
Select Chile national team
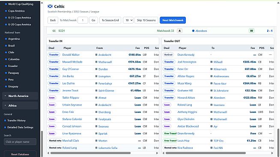click(x=11, y=52)
